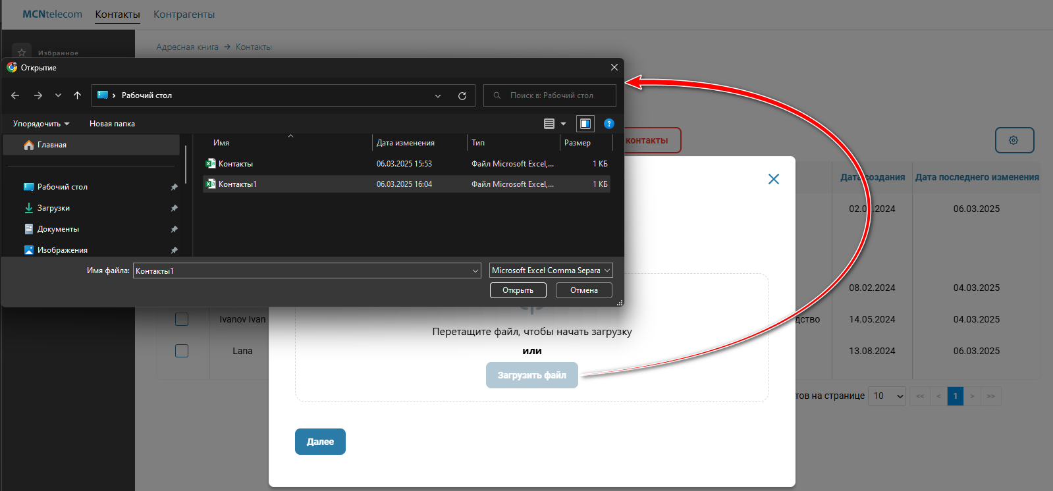Open Избранное star in sidebar
Image resolution: width=1053 pixels, height=491 pixels.
22,52
